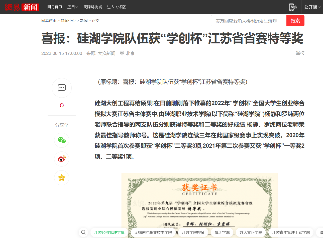Share article to Weibo icon

click(x=62, y=159)
